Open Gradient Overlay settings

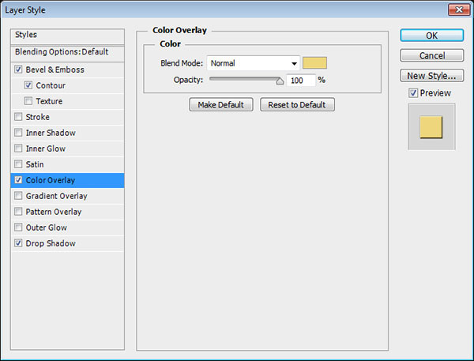(57, 196)
